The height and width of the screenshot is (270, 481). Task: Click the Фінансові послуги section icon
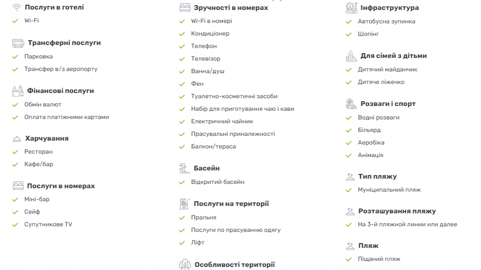18,91
